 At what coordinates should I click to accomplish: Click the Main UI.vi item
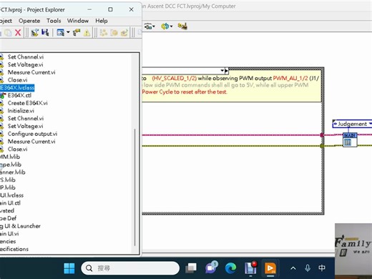point(9,234)
